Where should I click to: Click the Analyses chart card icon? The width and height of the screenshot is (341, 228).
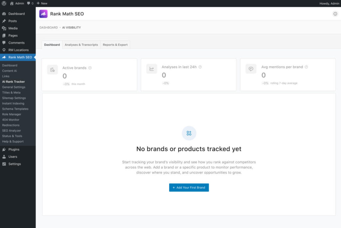(152, 69)
